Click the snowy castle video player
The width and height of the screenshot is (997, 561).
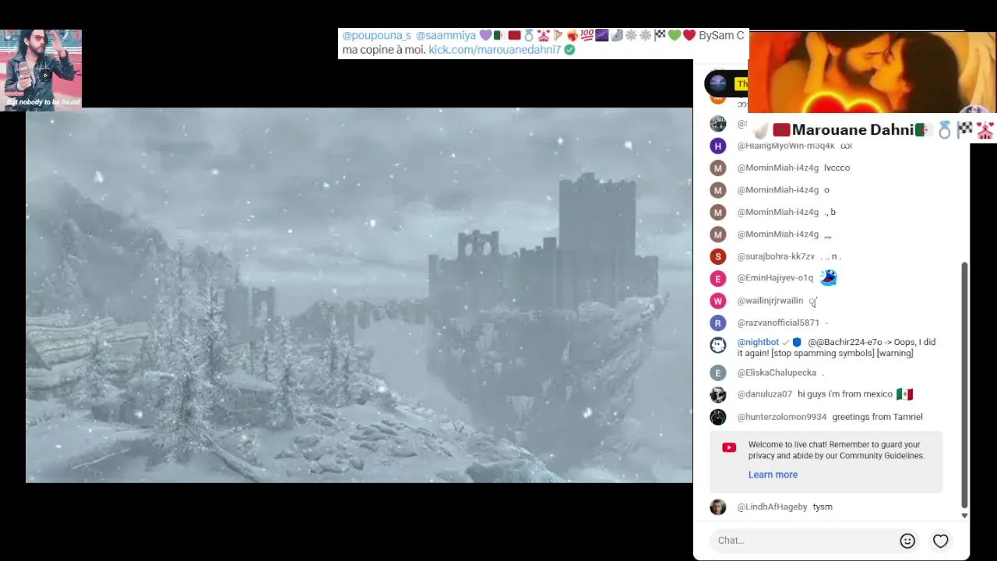coord(359,295)
